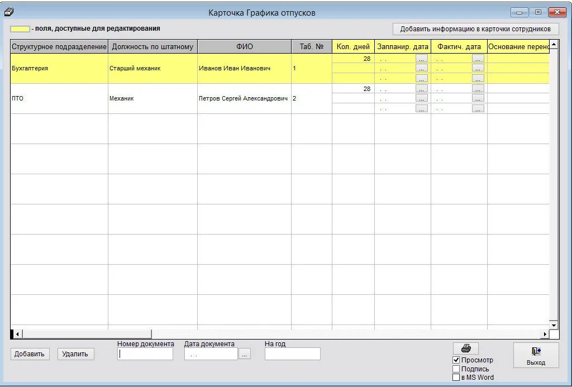
Task: Click Добавить информацию в карточки сотрудников button
Action: point(476,29)
